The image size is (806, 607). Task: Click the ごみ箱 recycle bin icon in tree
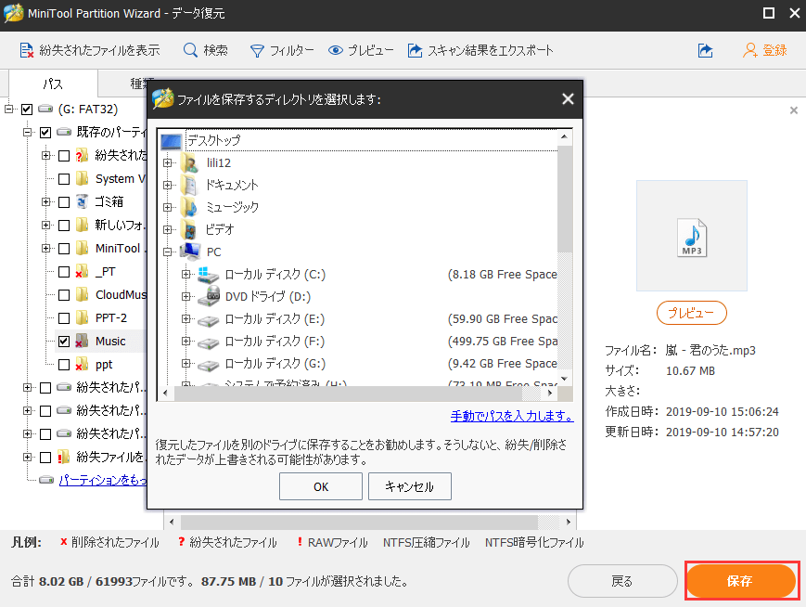click(x=83, y=201)
